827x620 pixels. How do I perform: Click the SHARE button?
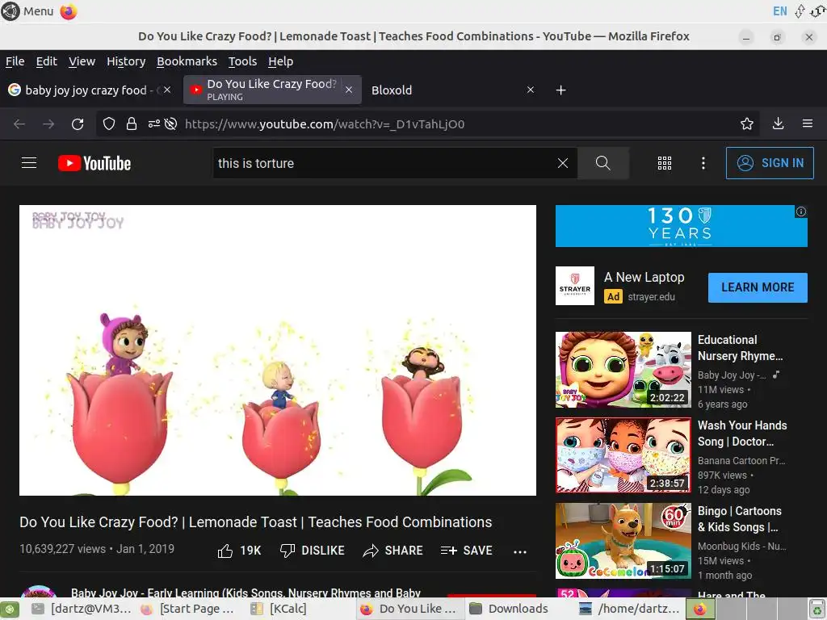(x=393, y=551)
